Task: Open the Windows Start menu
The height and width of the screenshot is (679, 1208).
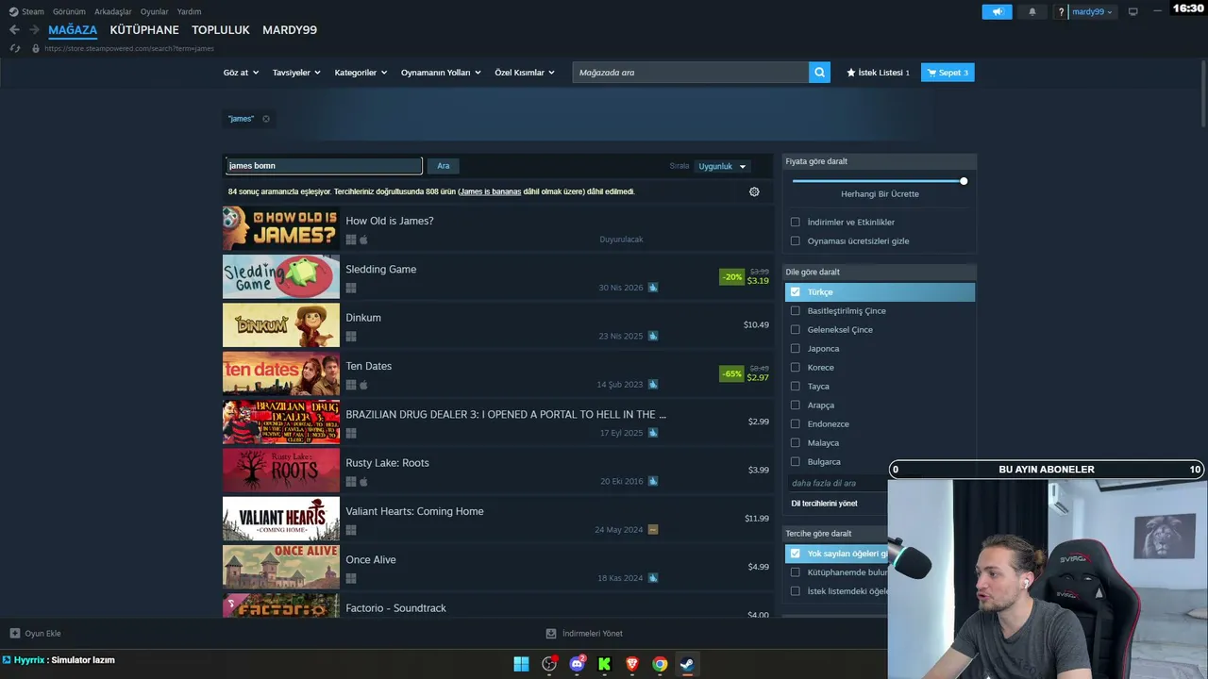Action: click(521, 664)
